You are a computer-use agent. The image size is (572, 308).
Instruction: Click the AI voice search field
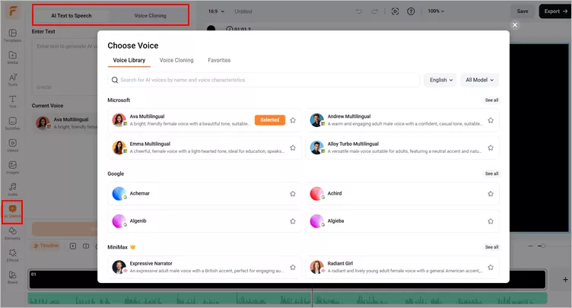tap(266, 80)
